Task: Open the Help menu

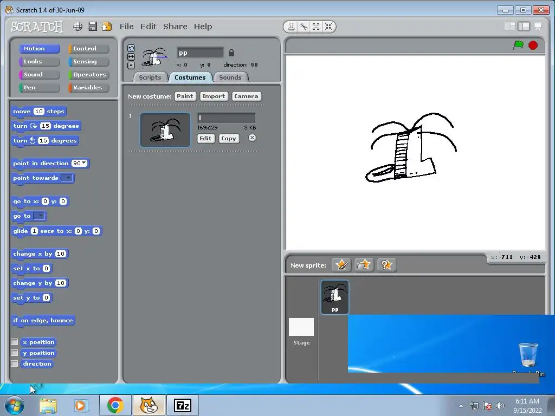Action: click(203, 27)
